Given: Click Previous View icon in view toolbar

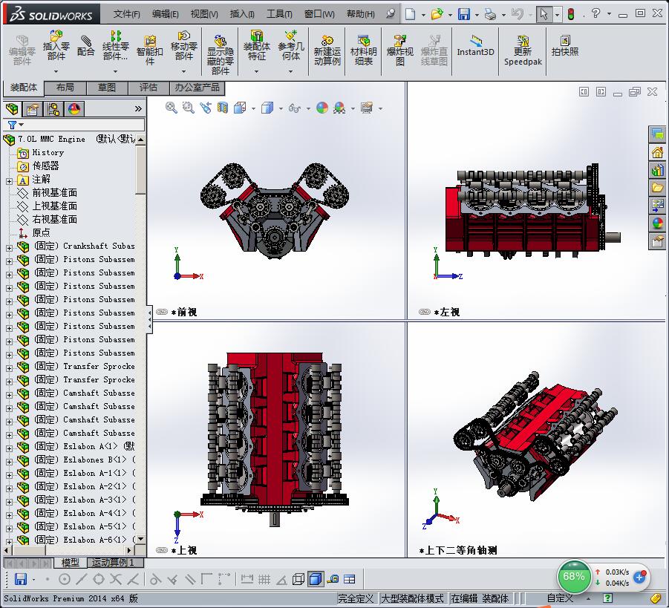Looking at the screenshot, I should 205,108.
